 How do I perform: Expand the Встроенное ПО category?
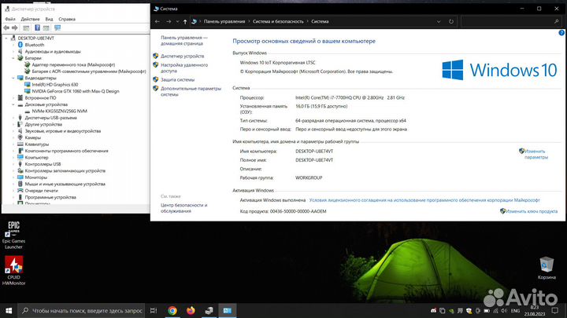point(13,97)
